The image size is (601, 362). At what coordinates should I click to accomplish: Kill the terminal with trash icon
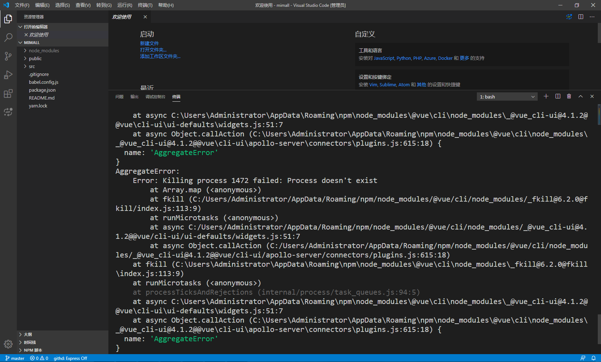coord(569,96)
